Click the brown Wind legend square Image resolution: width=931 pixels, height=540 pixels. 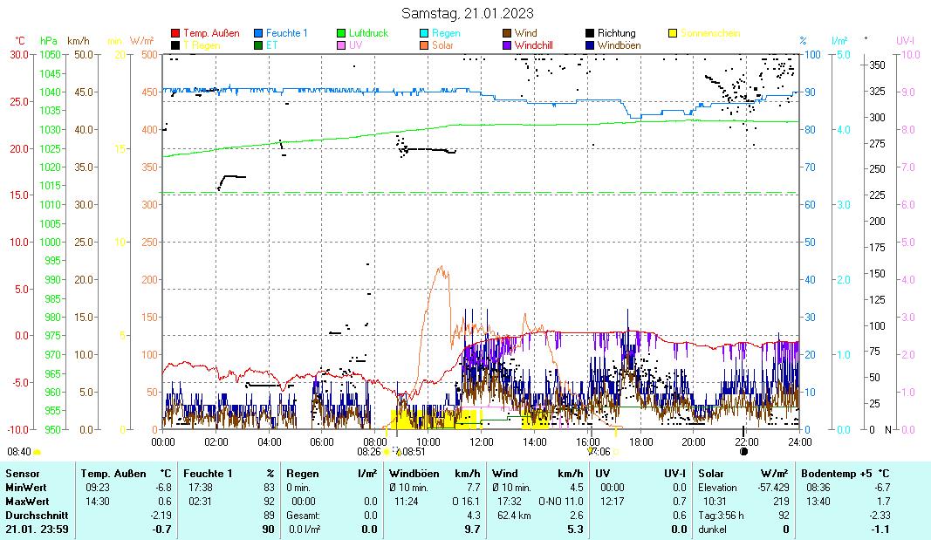(507, 33)
